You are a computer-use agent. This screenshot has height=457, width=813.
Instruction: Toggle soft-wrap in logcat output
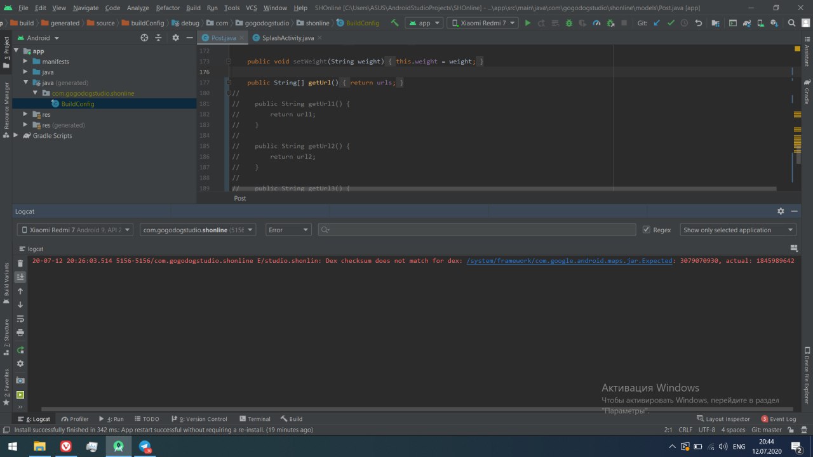point(20,319)
